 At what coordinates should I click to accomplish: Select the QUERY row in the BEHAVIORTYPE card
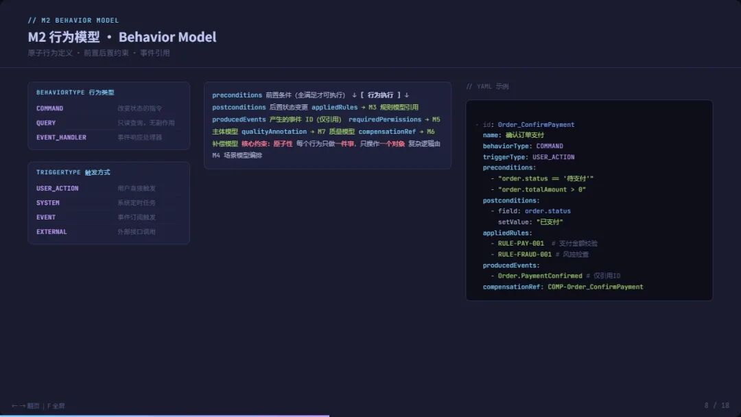point(108,123)
